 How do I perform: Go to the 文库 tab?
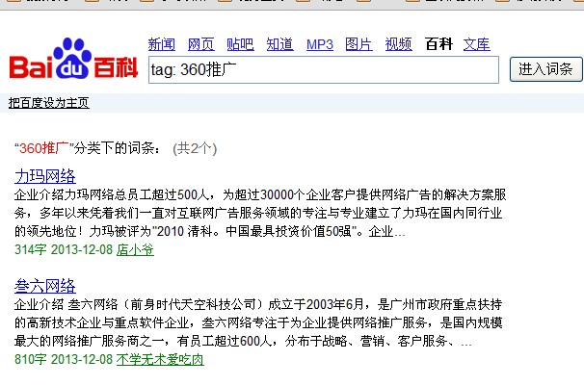pyautogui.click(x=476, y=44)
